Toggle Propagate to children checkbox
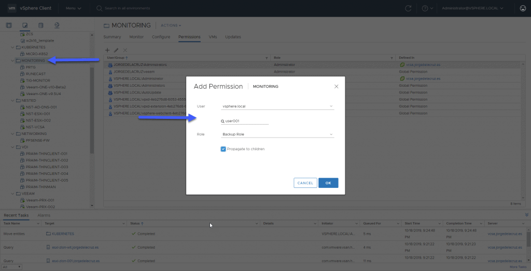 click(223, 149)
